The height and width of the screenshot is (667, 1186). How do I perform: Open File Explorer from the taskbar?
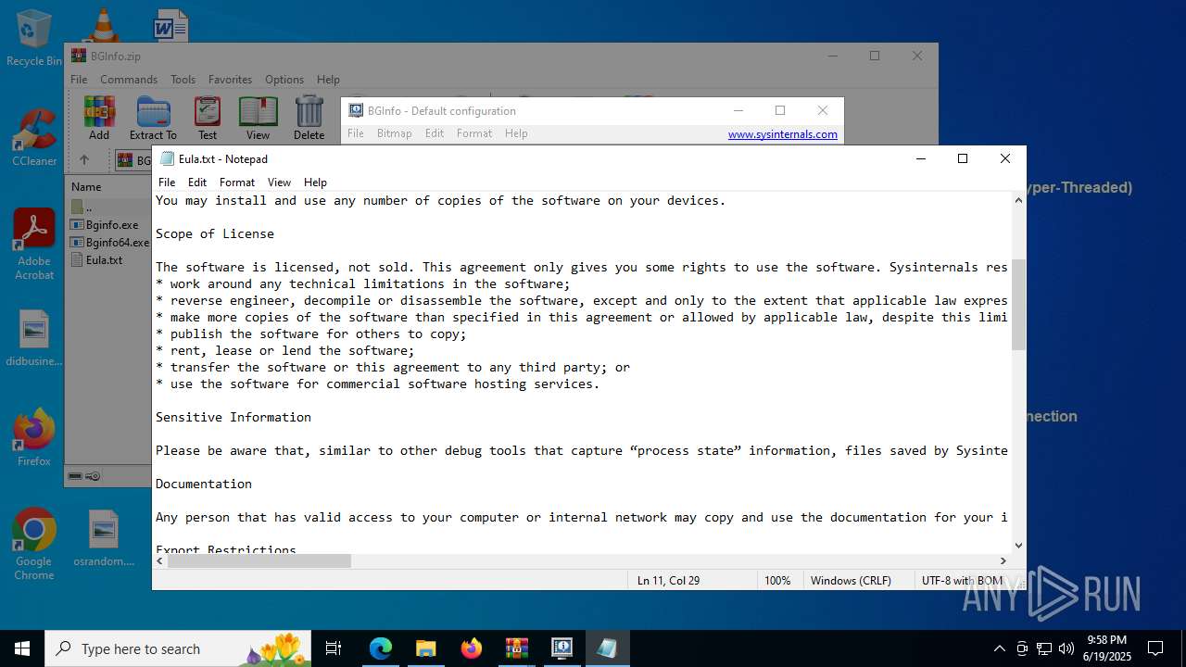tap(426, 648)
